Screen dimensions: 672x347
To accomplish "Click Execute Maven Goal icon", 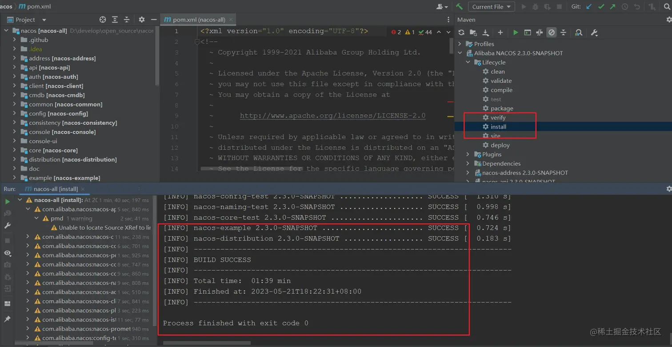I will (528, 32).
